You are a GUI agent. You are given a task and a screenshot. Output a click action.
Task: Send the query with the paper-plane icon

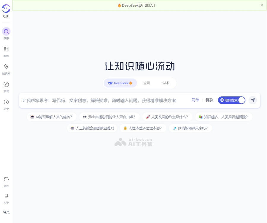(253, 100)
